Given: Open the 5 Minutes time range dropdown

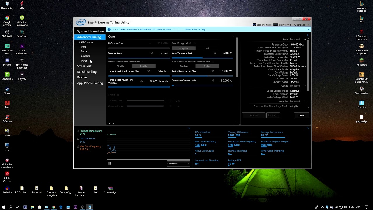Looking at the screenshot, I should coord(178,164).
